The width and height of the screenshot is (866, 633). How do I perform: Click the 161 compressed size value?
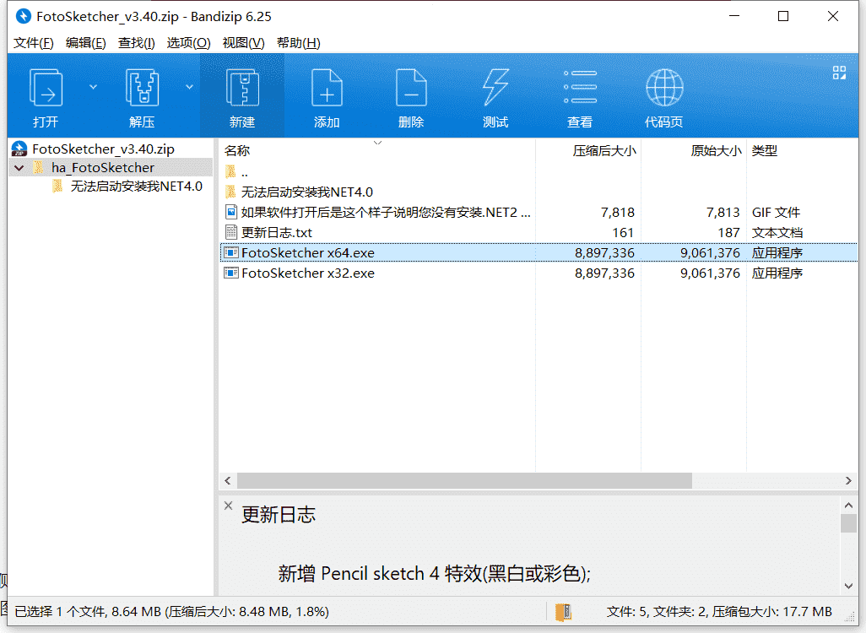point(623,233)
